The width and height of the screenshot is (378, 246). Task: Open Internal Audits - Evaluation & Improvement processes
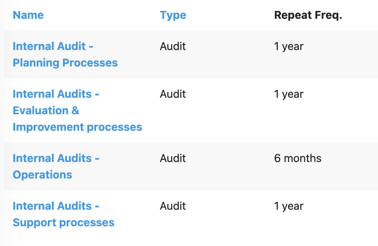coord(77,111)
